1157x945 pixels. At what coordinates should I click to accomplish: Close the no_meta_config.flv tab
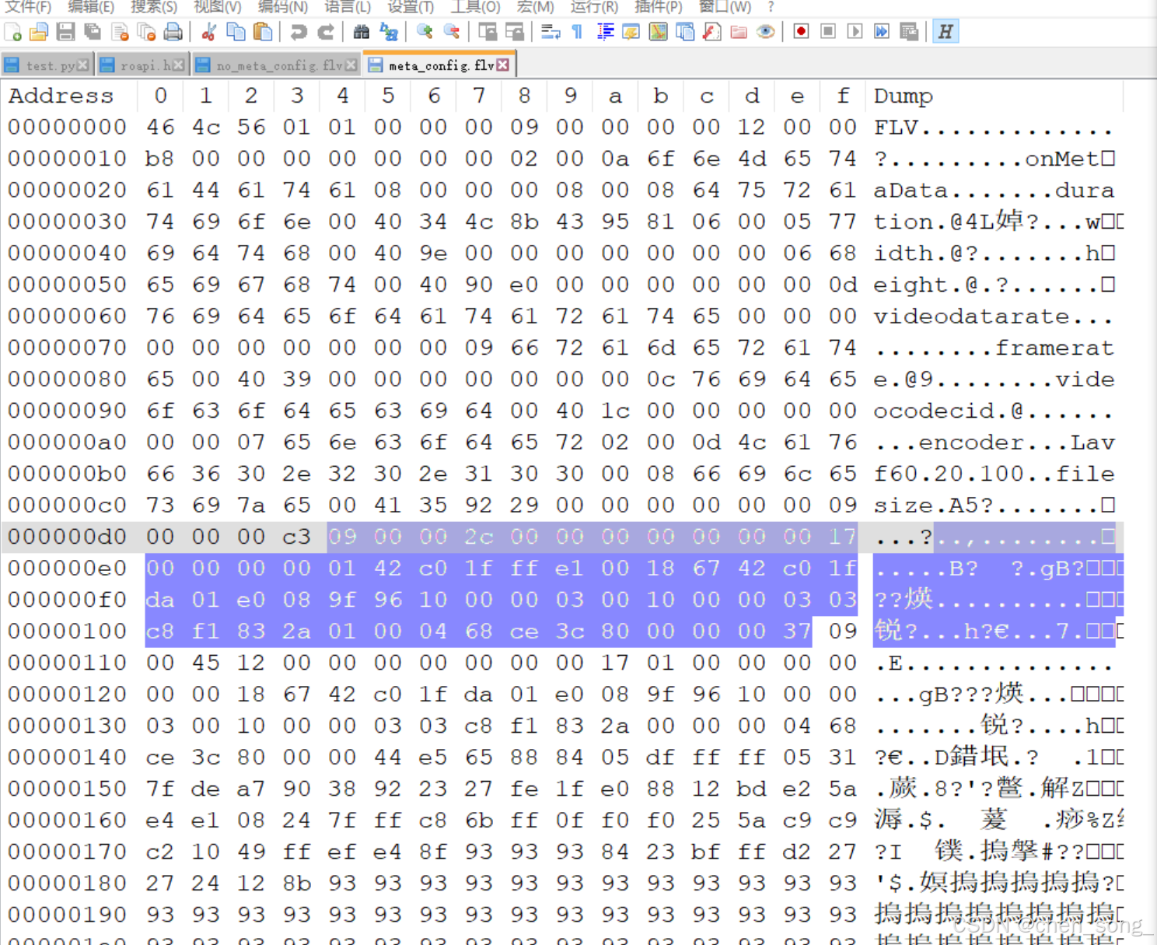point(351,65)
